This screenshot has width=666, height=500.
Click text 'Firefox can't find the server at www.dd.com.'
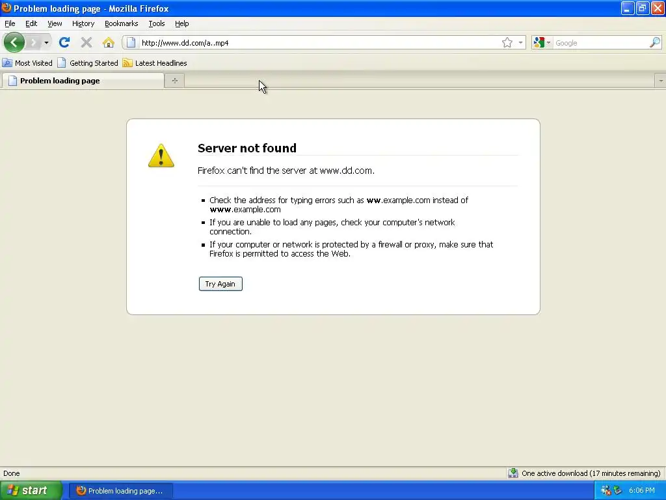(286, 171)
